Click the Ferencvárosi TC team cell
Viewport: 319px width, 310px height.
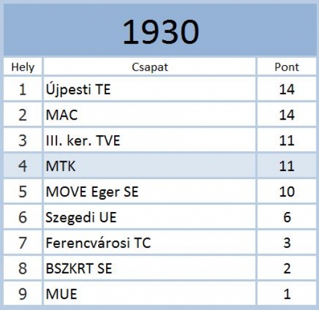150,242
